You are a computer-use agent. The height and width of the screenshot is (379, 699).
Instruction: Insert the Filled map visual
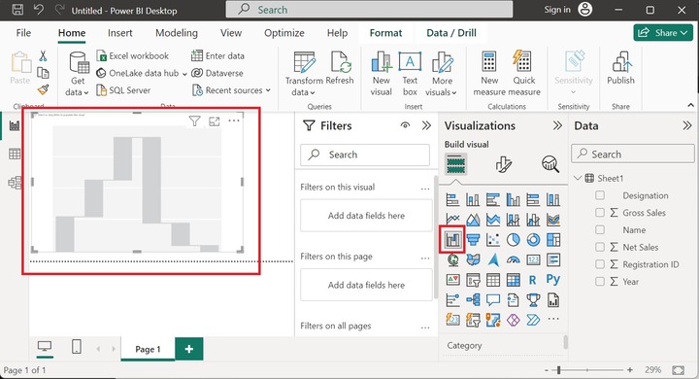[473, 259]
